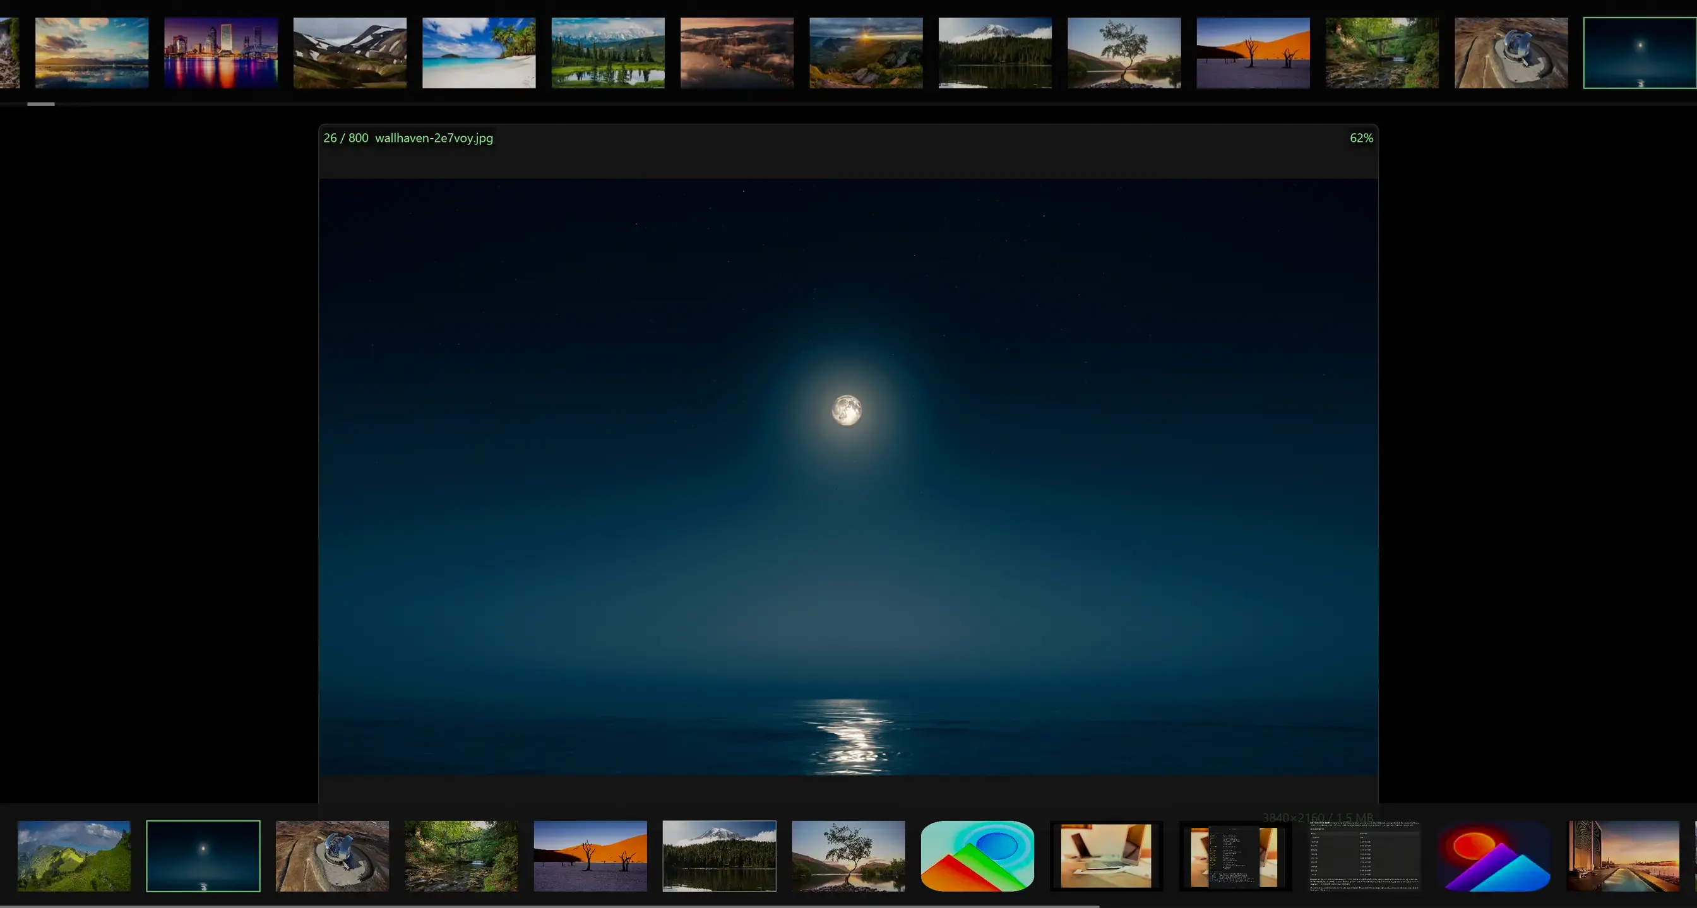Image resolution: width=1697 pixels, height=908 pixels.
Task: Select highlighted moon thumbnail in top strip
Action: tap(1640, 52)
